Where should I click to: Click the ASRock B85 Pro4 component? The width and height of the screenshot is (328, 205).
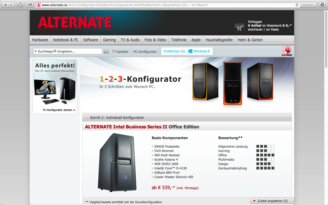click(x=167, y=173)
